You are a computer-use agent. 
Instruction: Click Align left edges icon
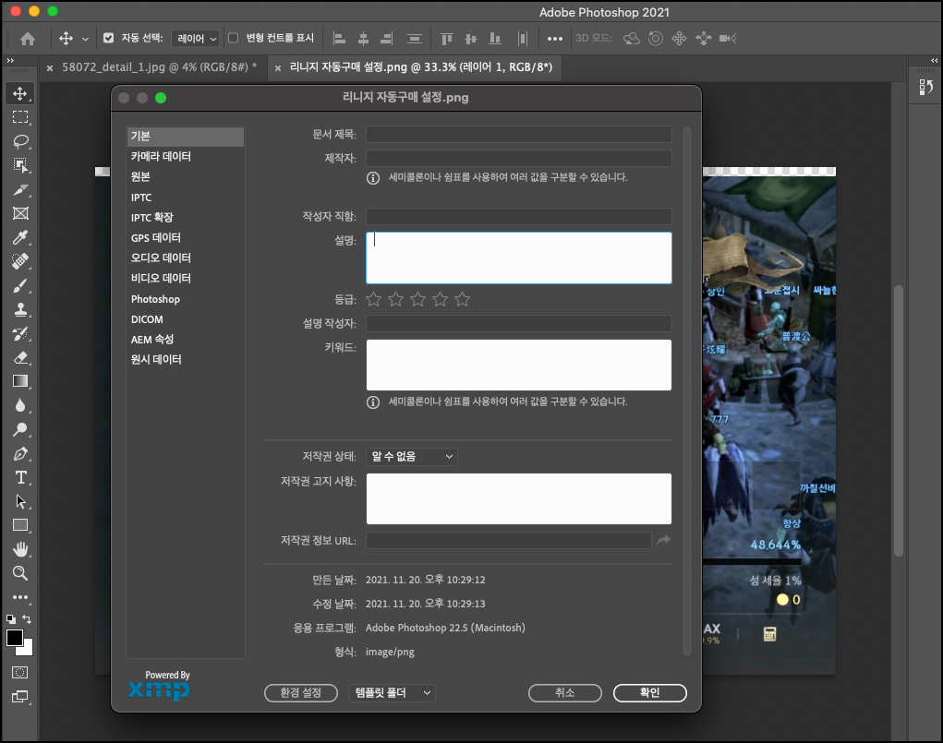(x=339, y=39)
